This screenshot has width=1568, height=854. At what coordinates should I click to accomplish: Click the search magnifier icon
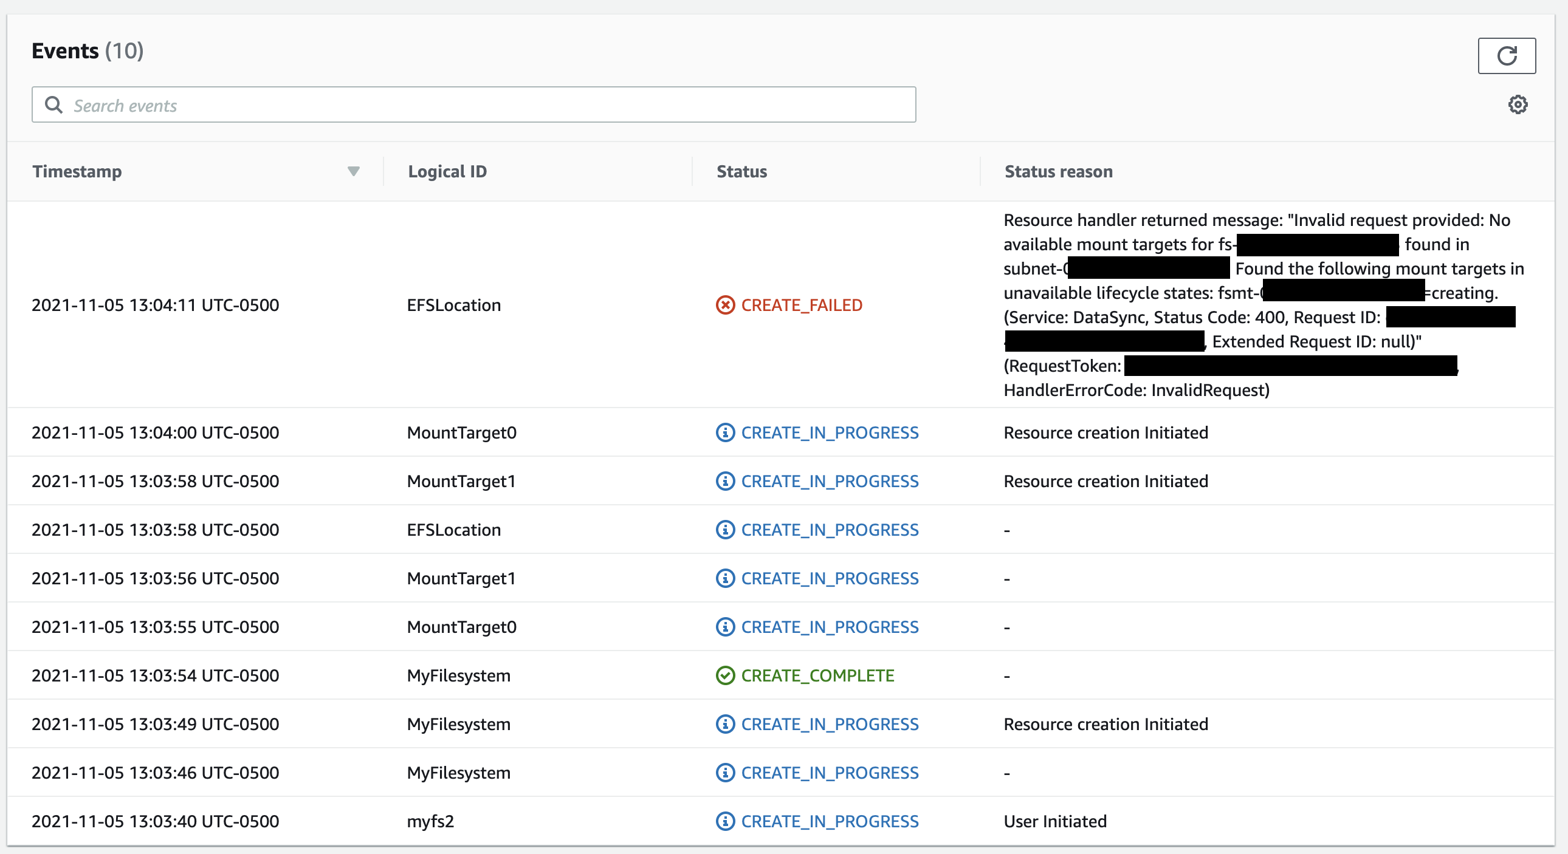54,104
